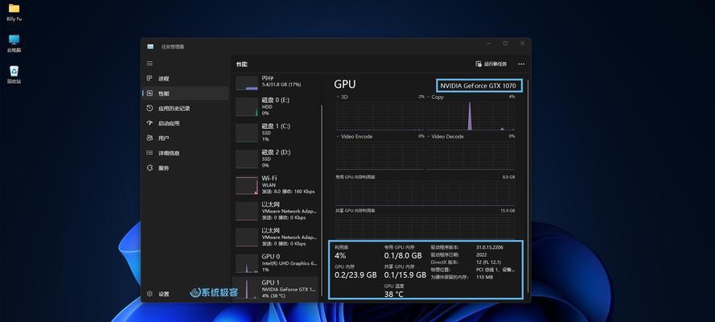This screenshot has height=322, width=715.
Task: Select 磁盘 2 (D:) SSD entry
Action: pos(275,159)
